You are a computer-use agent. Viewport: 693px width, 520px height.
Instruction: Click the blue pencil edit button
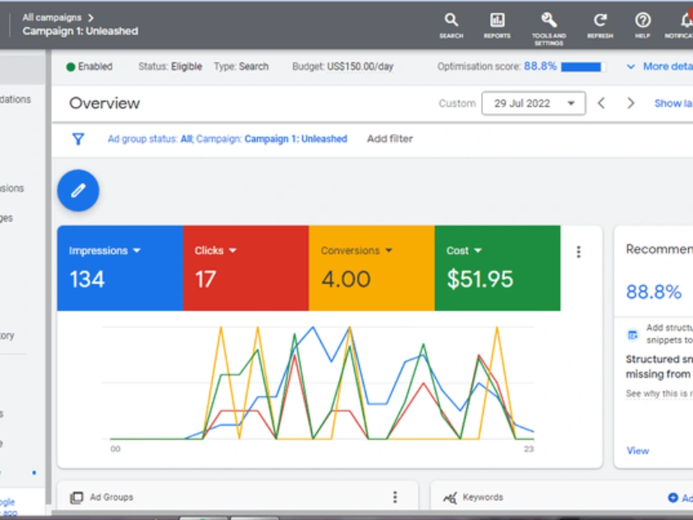point(78,191)
